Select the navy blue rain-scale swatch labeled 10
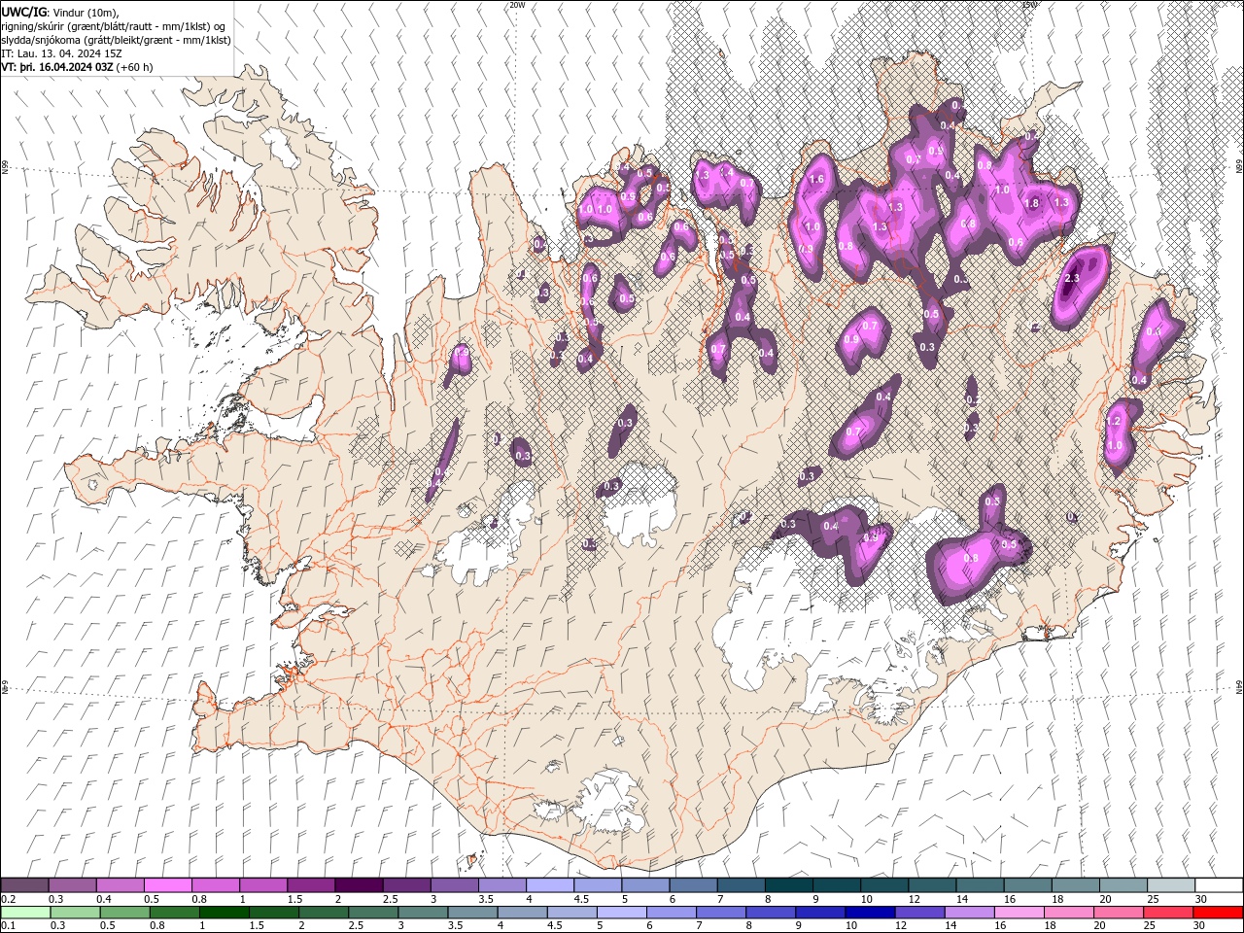 pyautogui.click(x=868, y=913)
